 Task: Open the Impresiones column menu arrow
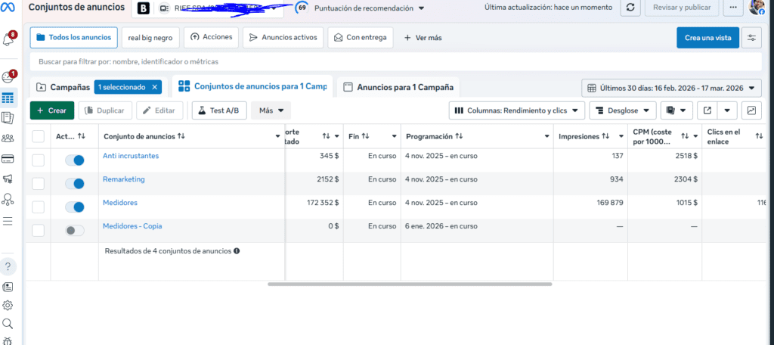620,136
